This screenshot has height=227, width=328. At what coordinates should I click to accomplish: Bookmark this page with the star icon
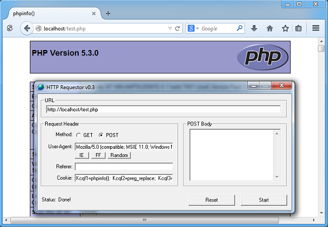point(285,28)
